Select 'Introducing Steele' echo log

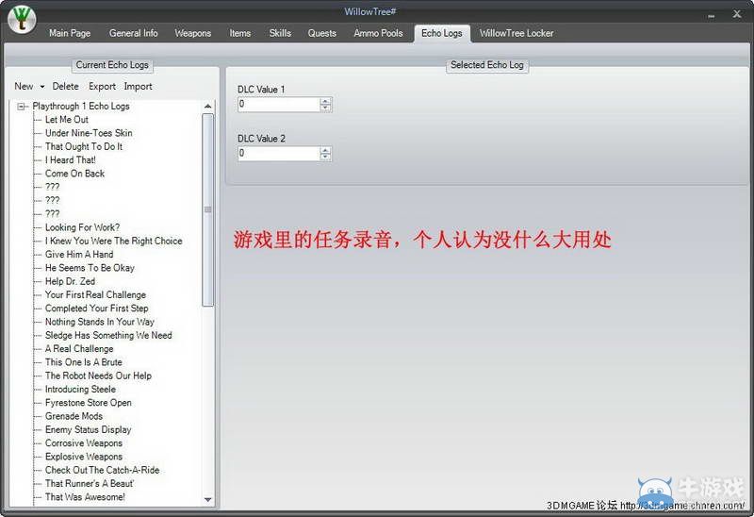coord(80,389)
